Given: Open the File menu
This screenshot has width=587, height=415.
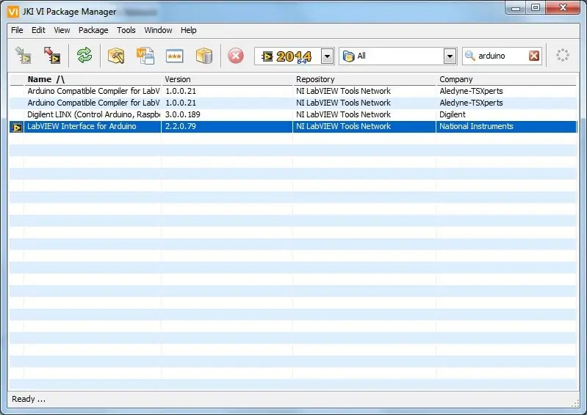Looking at the screenshot, I should coord(17,30).
